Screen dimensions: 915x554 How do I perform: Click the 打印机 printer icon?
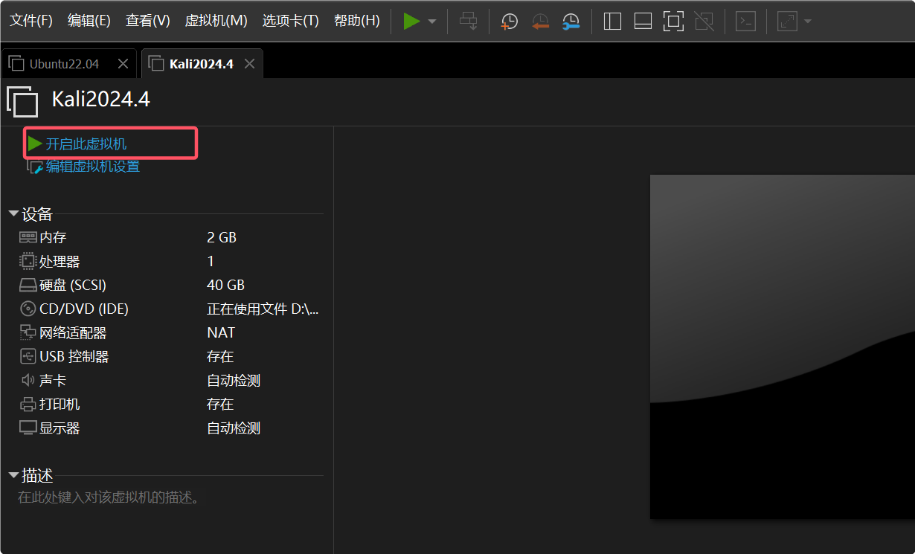click(x=28, y=405)
